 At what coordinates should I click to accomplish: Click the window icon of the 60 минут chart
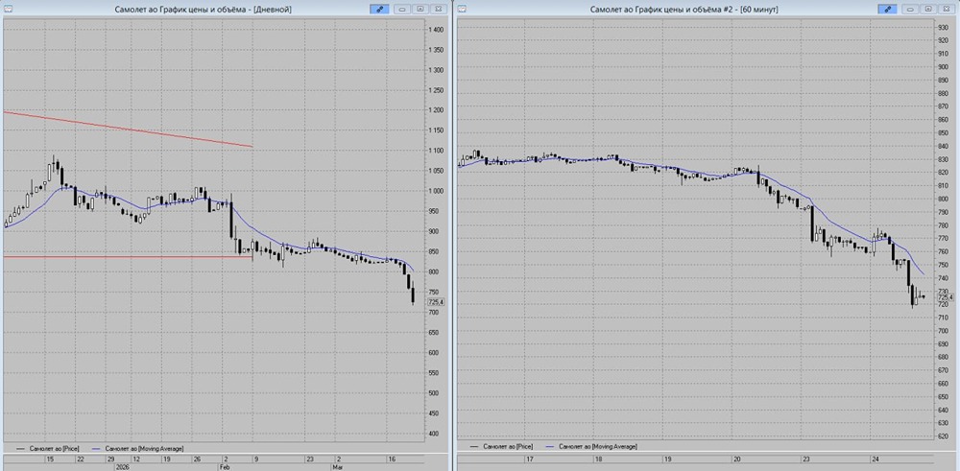[x=463, y=9]
